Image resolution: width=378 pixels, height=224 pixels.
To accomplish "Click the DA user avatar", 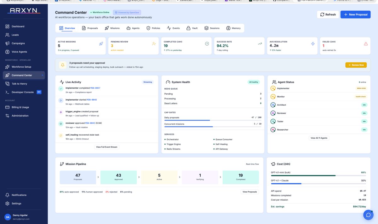I will (8, 217).
